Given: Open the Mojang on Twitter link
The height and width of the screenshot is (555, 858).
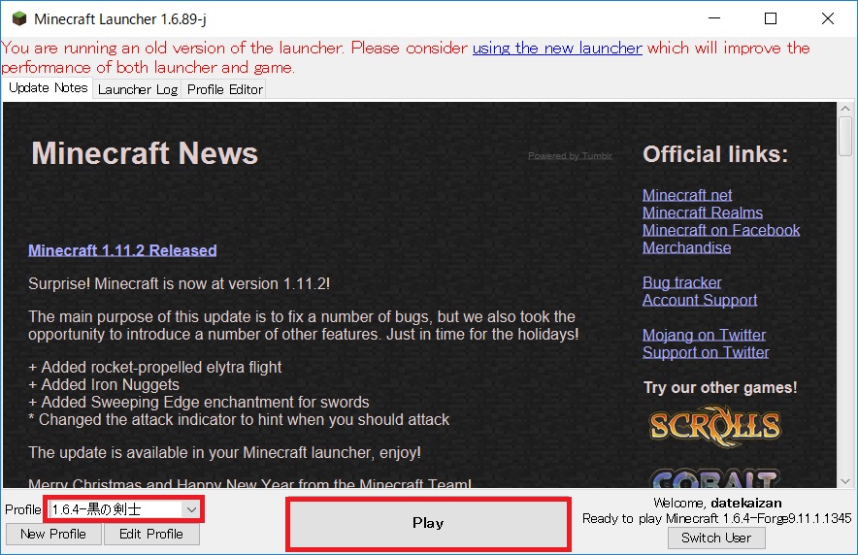Looking at the screenshot, I should (705, 335).
